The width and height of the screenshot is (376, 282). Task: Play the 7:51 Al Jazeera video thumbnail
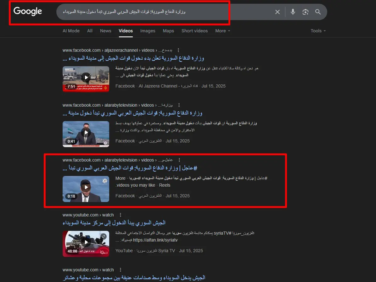[86, 79]
